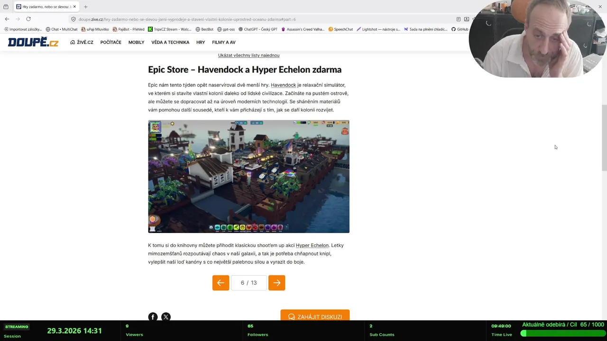
Task: Open the HRY menu item
Action: (201, 42)
